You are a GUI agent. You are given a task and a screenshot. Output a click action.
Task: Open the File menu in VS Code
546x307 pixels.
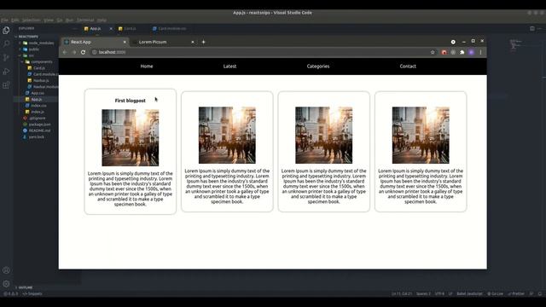(4, 20)
